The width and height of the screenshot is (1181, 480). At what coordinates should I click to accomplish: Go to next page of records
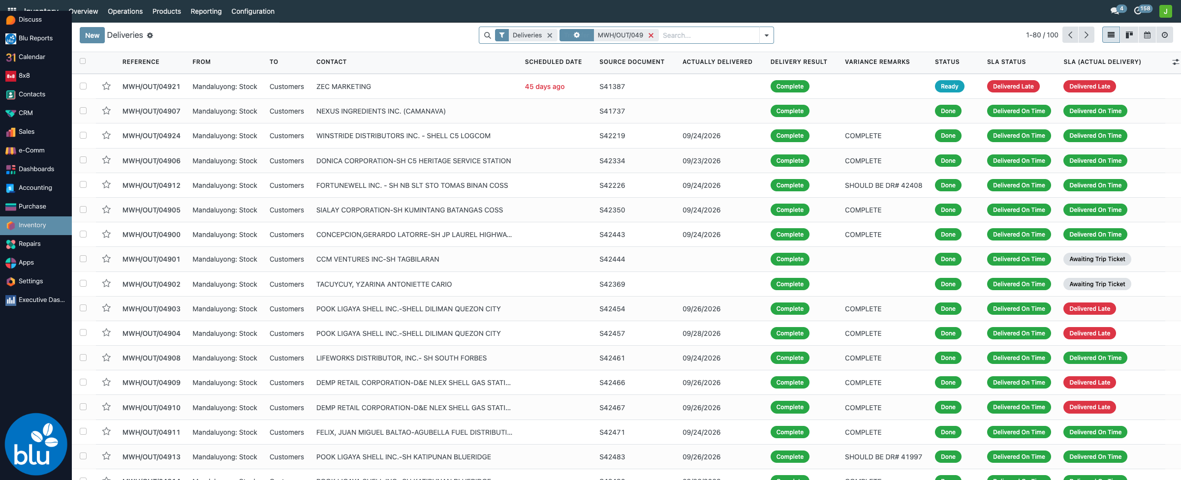(x=1087, y=35)
